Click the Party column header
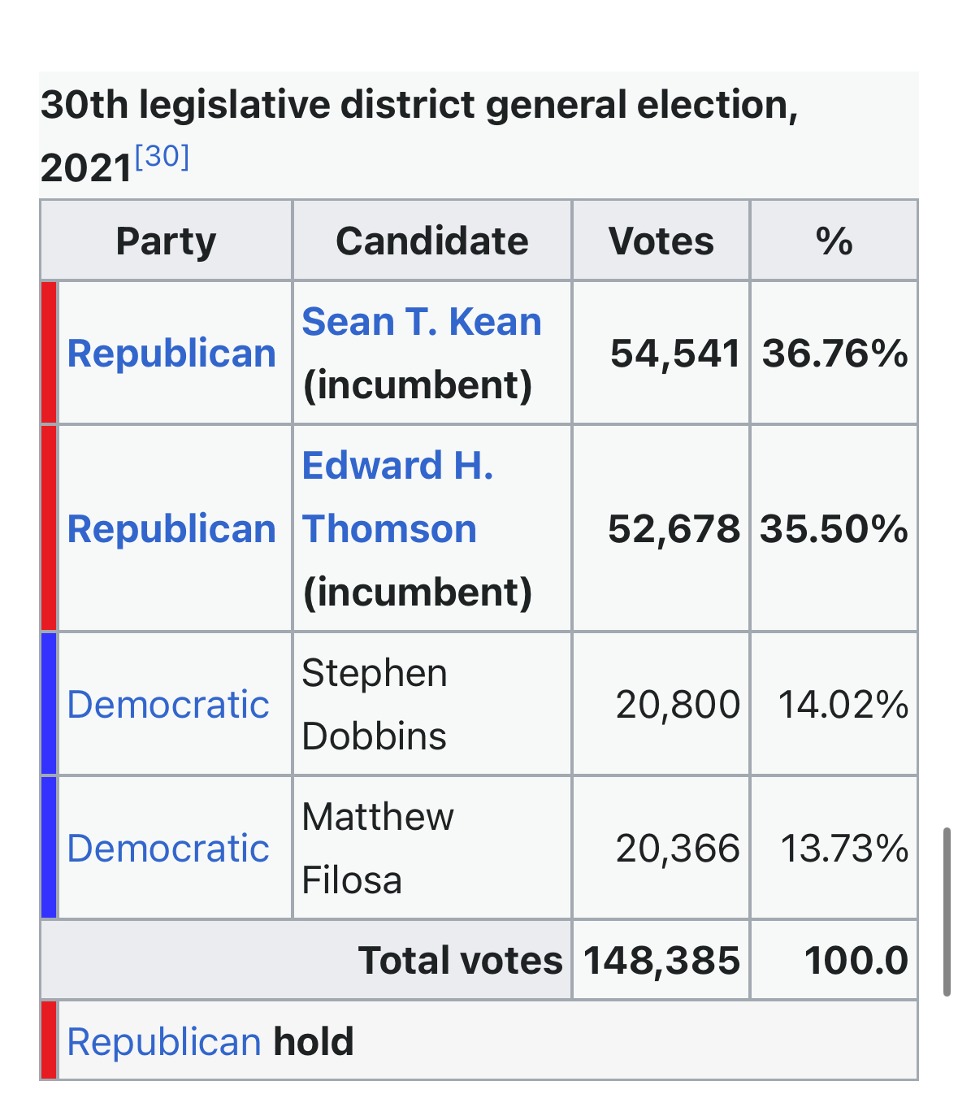The height and width of the screenshot is (1103, 958). (x=166, y=241)
